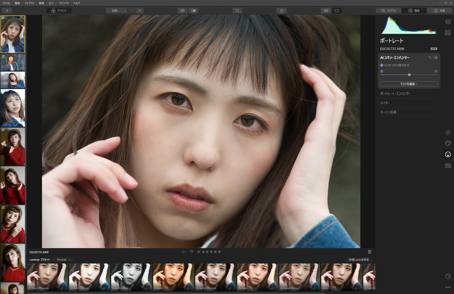Click the amount slider handle at 50

pyautogui.click(x=409, y=75)
